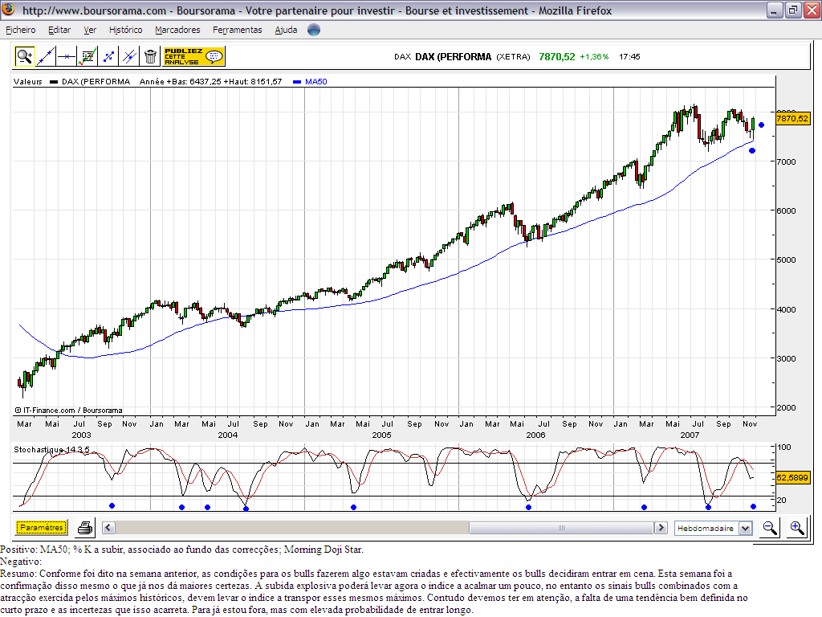Open the Ferramentas menu
The image size is (822, 617).
pos(237,30)
